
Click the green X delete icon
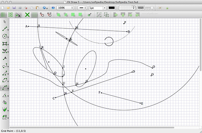(x=27, y=15)
